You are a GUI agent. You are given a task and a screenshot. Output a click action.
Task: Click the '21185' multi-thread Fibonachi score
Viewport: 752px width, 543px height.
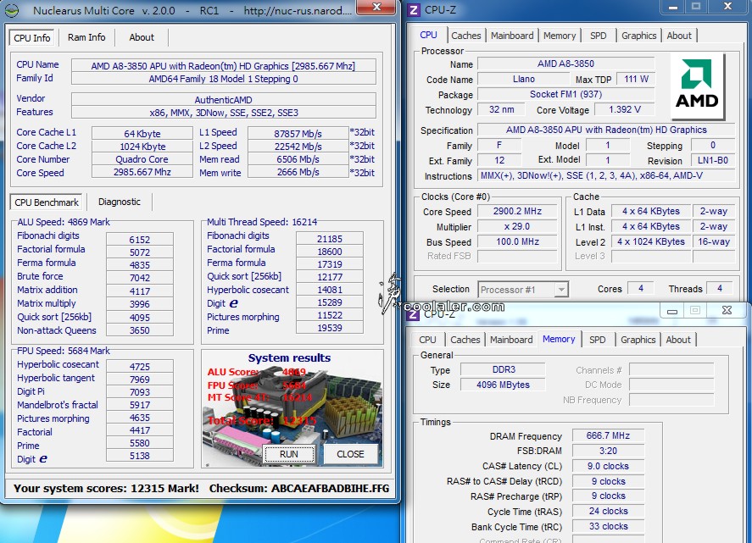click(x=330, y=239)
